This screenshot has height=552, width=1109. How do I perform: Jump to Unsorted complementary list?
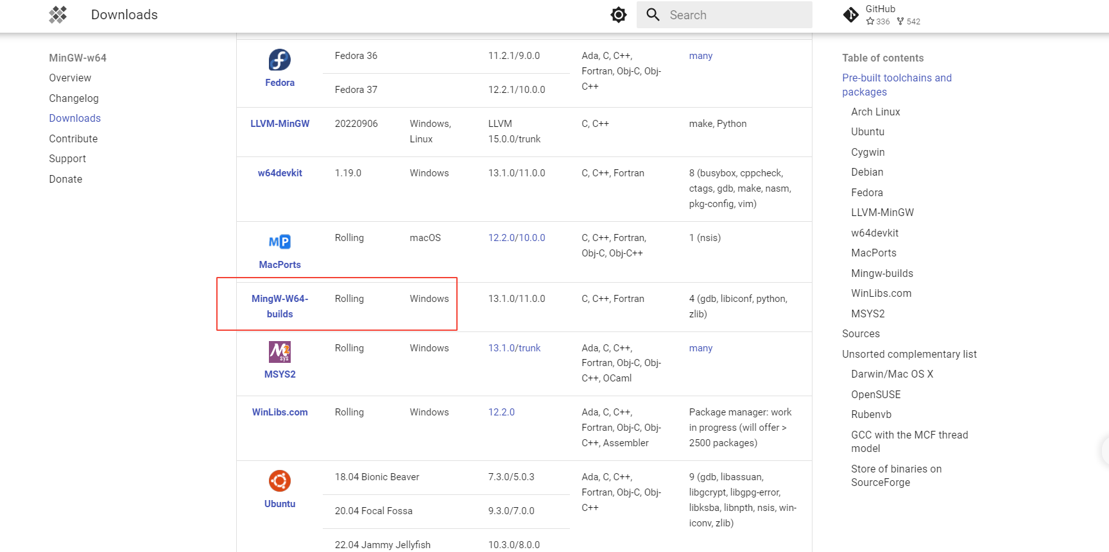909,354
